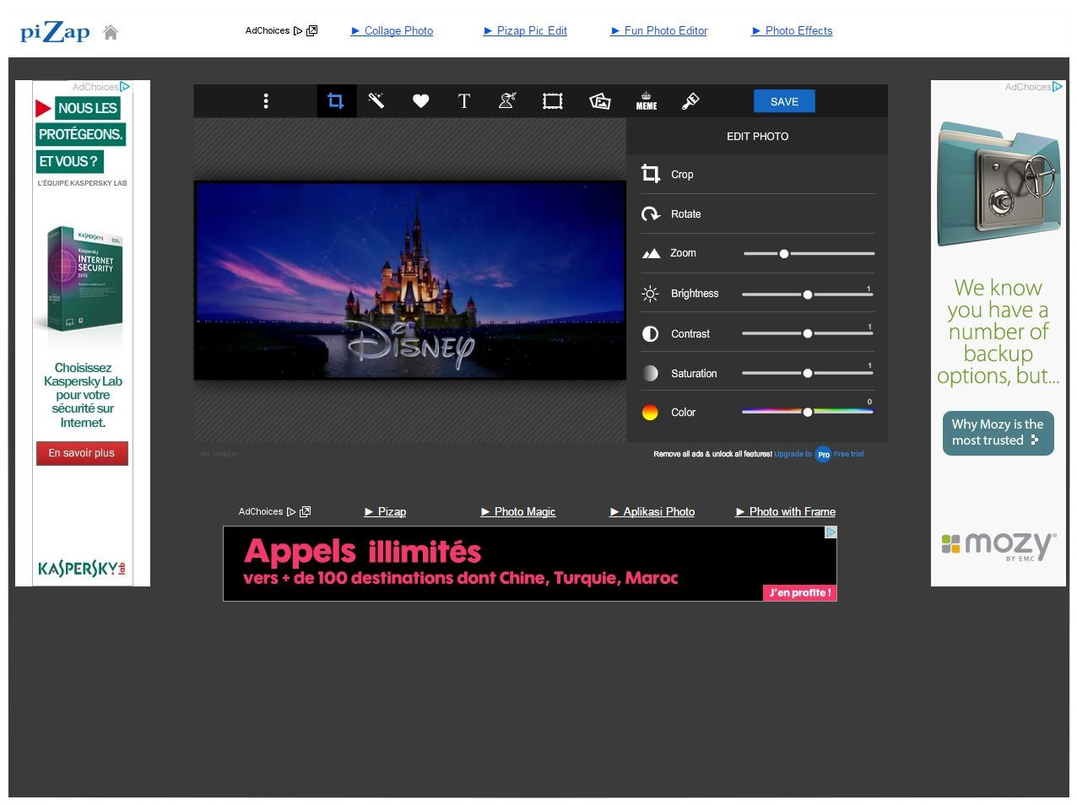
Task: Click the blue SAVE button
Action: (784, 101)
